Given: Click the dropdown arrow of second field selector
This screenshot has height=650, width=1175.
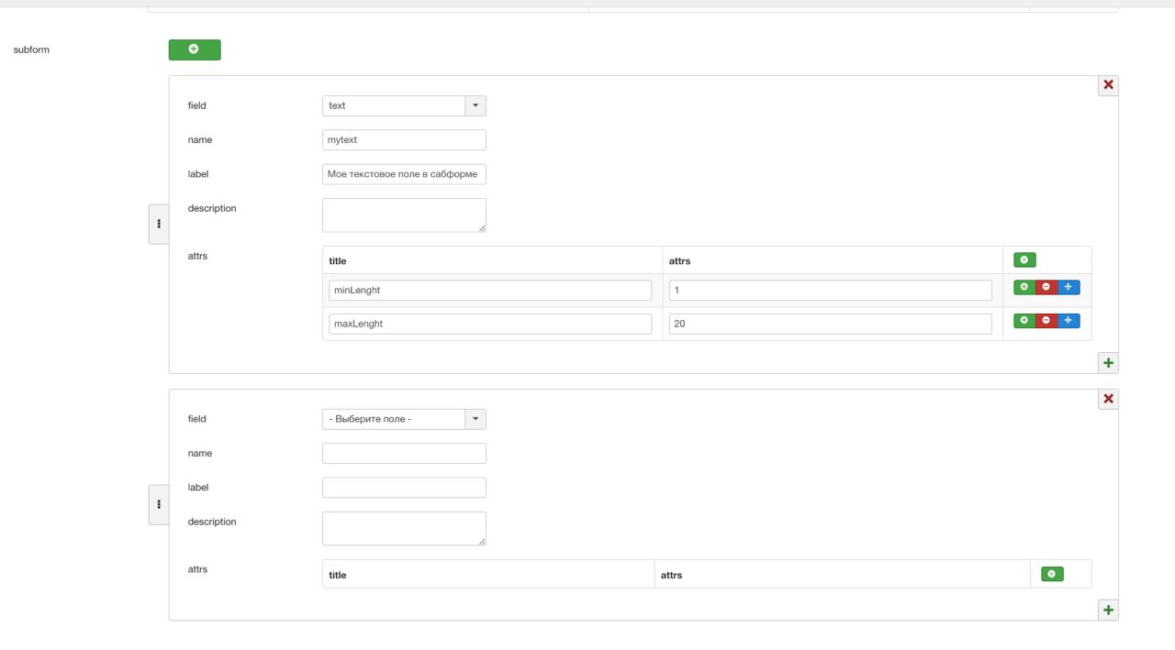Looking at the screenshot, I should (x=476, y=419).
